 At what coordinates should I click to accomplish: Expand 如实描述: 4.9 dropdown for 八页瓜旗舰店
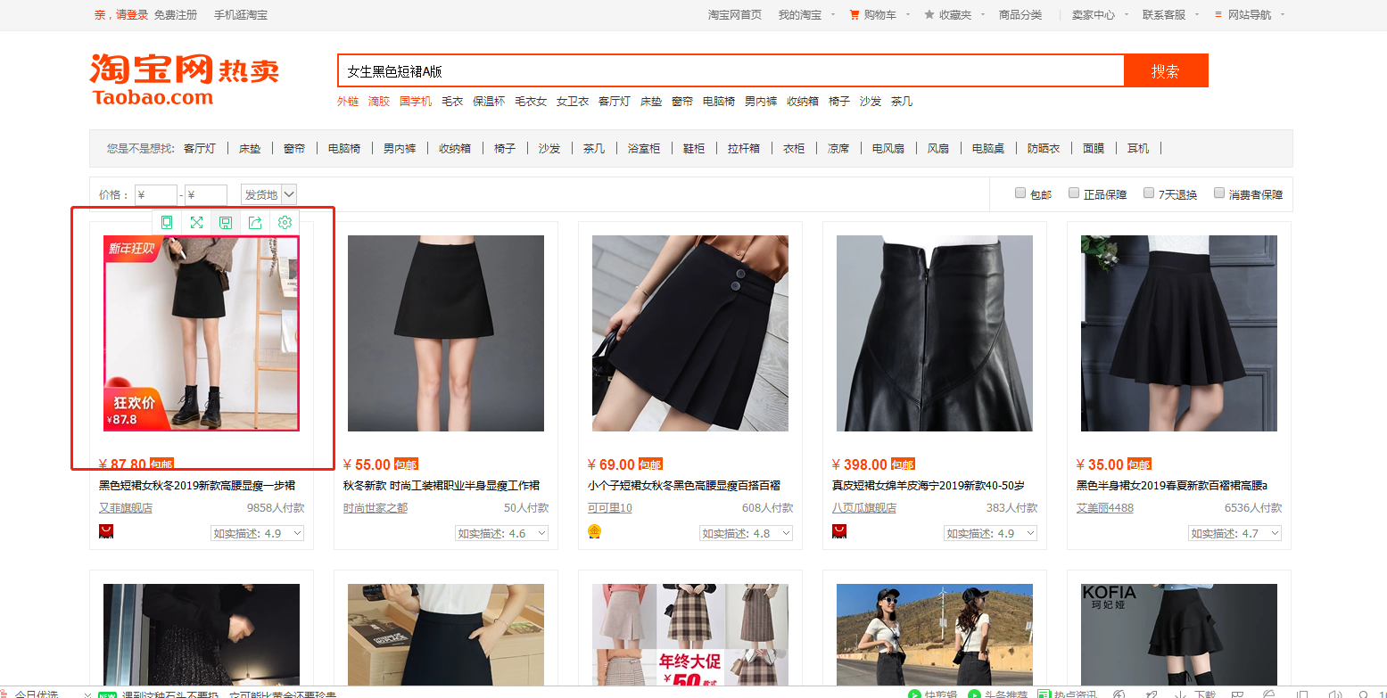(990, 533)
